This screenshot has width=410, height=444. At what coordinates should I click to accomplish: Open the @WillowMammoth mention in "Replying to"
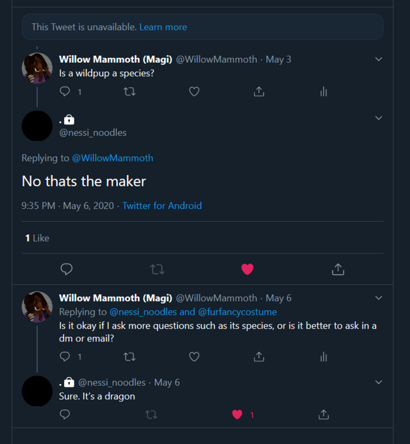(113, 158)
